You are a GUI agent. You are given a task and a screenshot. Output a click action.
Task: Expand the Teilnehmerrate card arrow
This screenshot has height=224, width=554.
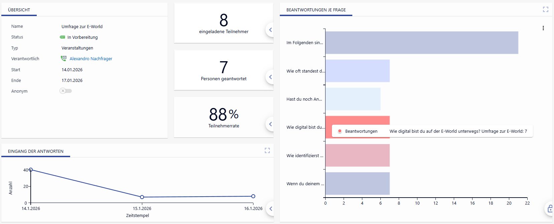pyautogui.click(x=270, y=124)
